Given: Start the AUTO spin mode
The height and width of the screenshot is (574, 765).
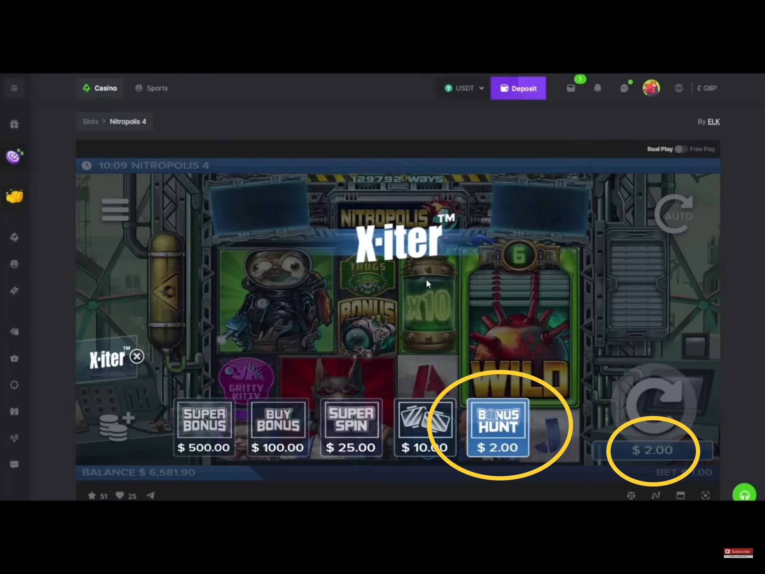Looking at the screenshot, I should [674, 214].
